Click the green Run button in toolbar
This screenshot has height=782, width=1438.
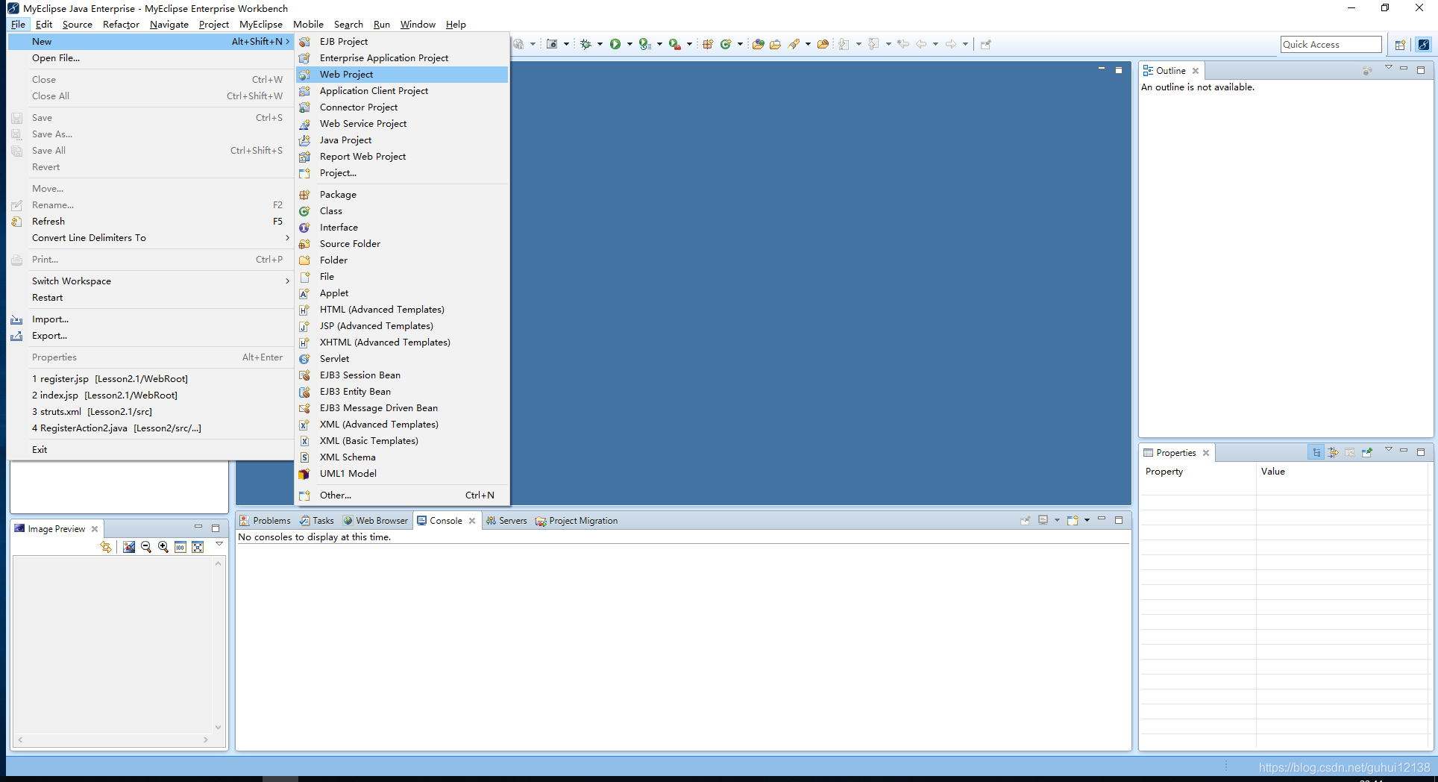tap(615, 44)
